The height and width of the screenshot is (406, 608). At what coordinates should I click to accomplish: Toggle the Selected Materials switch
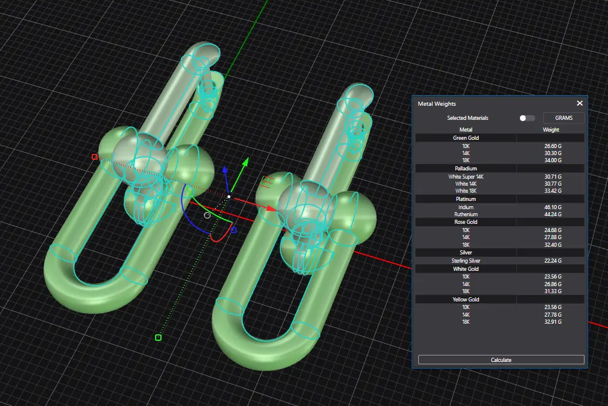[527, 118]
